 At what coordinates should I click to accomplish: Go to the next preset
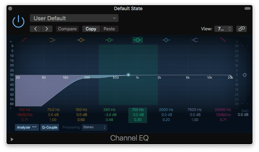pos(47,29)
